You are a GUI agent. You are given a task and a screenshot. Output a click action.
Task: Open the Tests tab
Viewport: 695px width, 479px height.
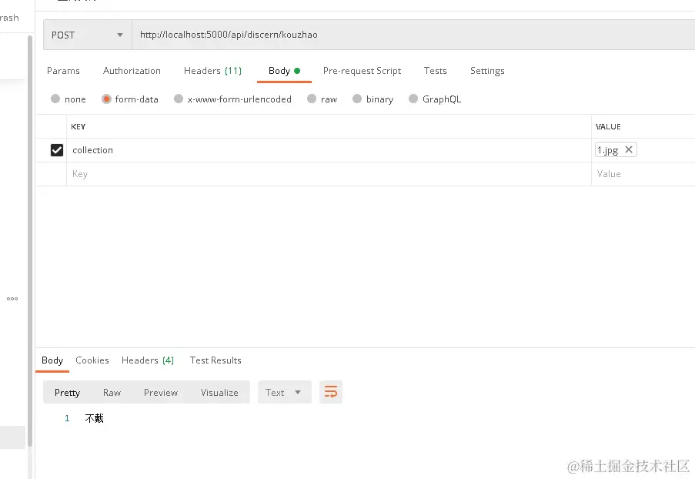pyautogui.click(x=436, y=71)
